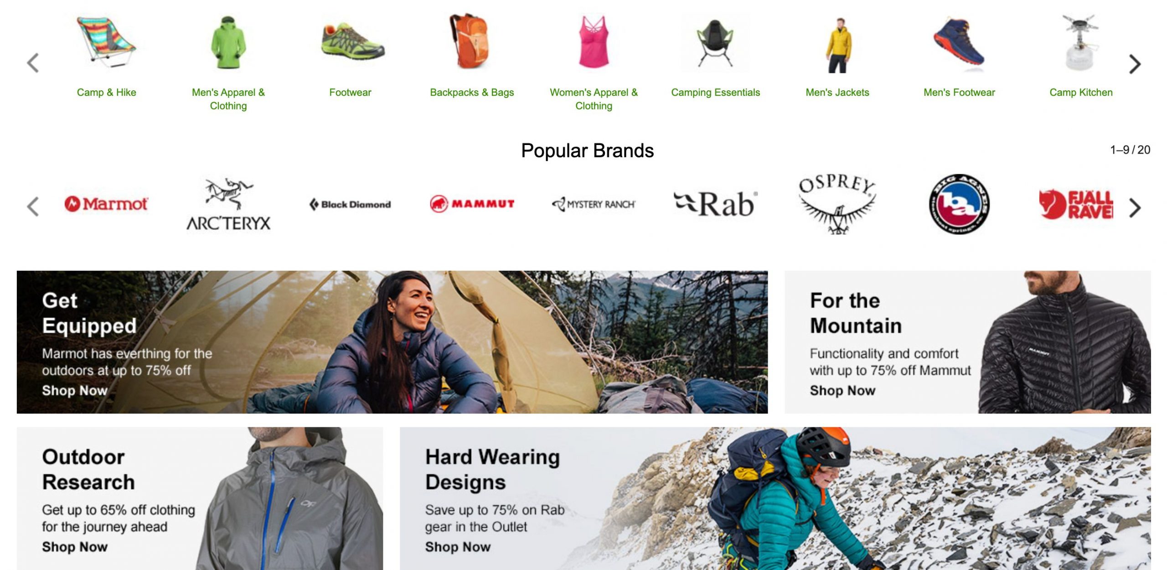
Task: Show previous categories with left chevron
Action: click(x=33, y=63)
